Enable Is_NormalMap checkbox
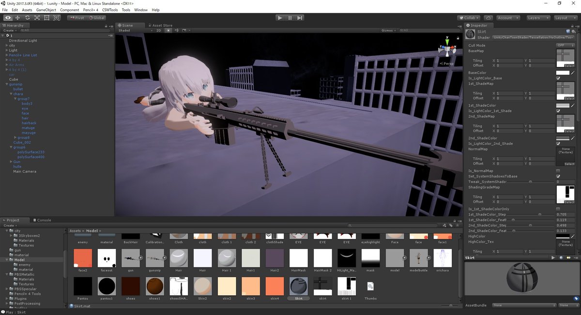 (558, 171)
